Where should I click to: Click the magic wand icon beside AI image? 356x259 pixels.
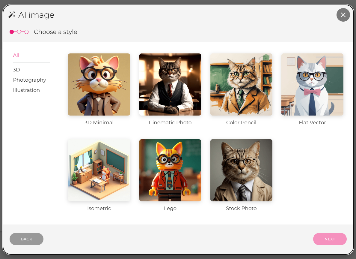12,15
